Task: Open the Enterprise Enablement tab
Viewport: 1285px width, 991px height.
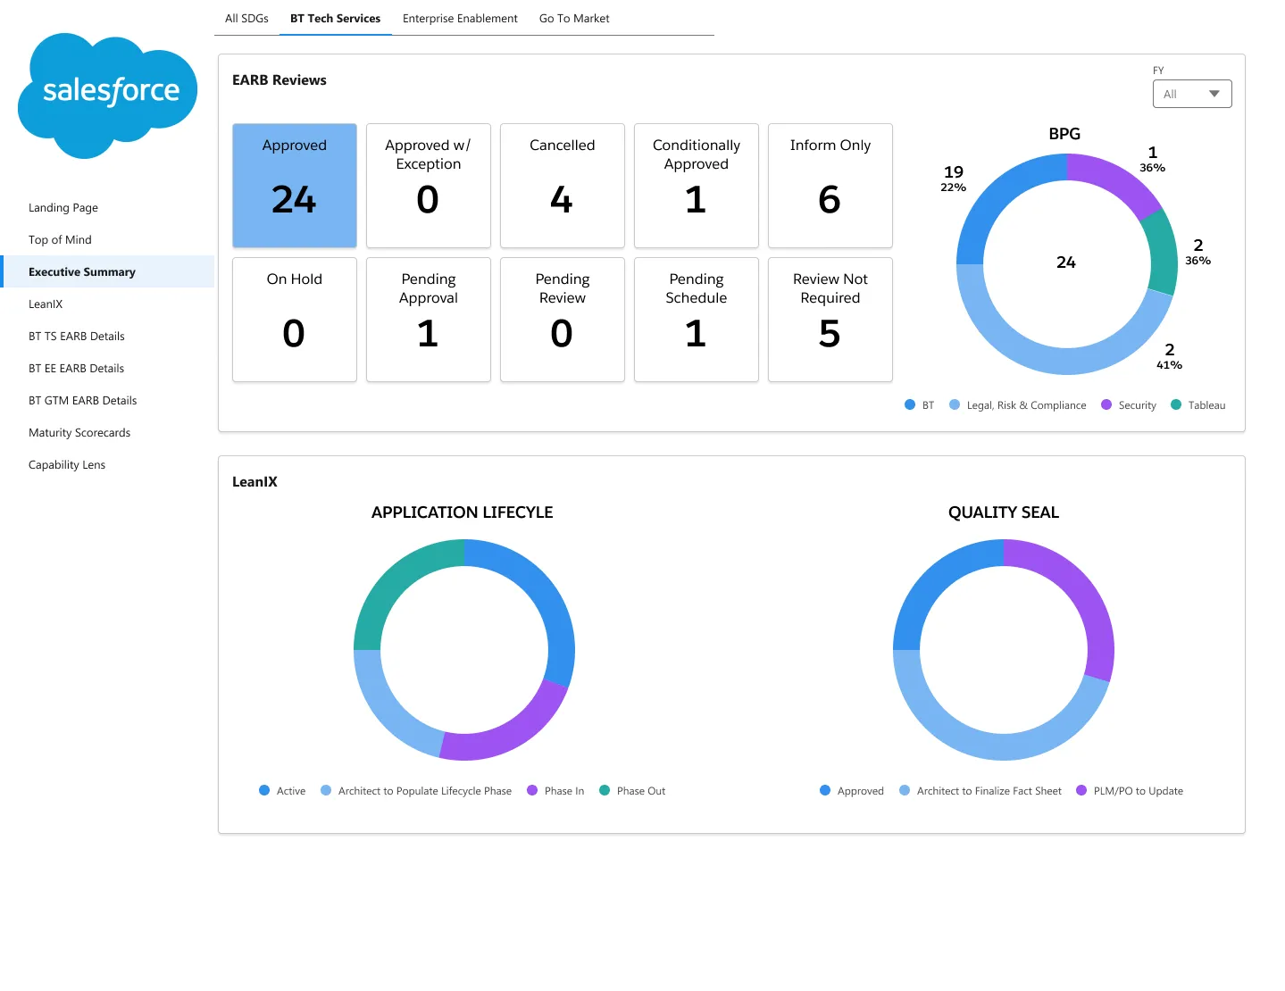Action: (x=460, y=18)
